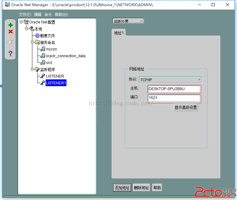Click the blue question mark Help icon
This screenshot has width=237, height=200.
click(x=10, y=53)
